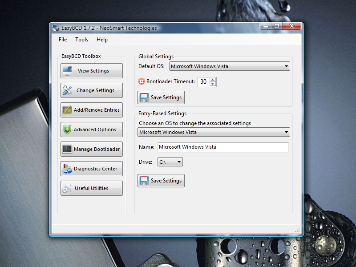356x267 pixels.
Task: Open the File menu
Action: 63,40
